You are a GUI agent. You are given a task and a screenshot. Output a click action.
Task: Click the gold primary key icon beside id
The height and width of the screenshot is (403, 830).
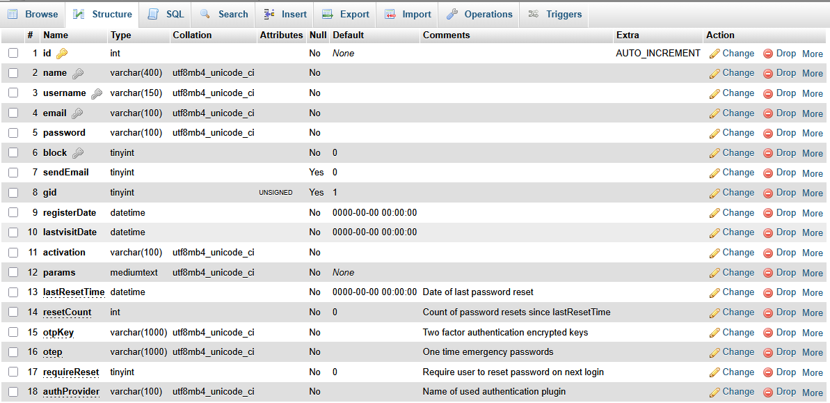(x=62, y=54)
